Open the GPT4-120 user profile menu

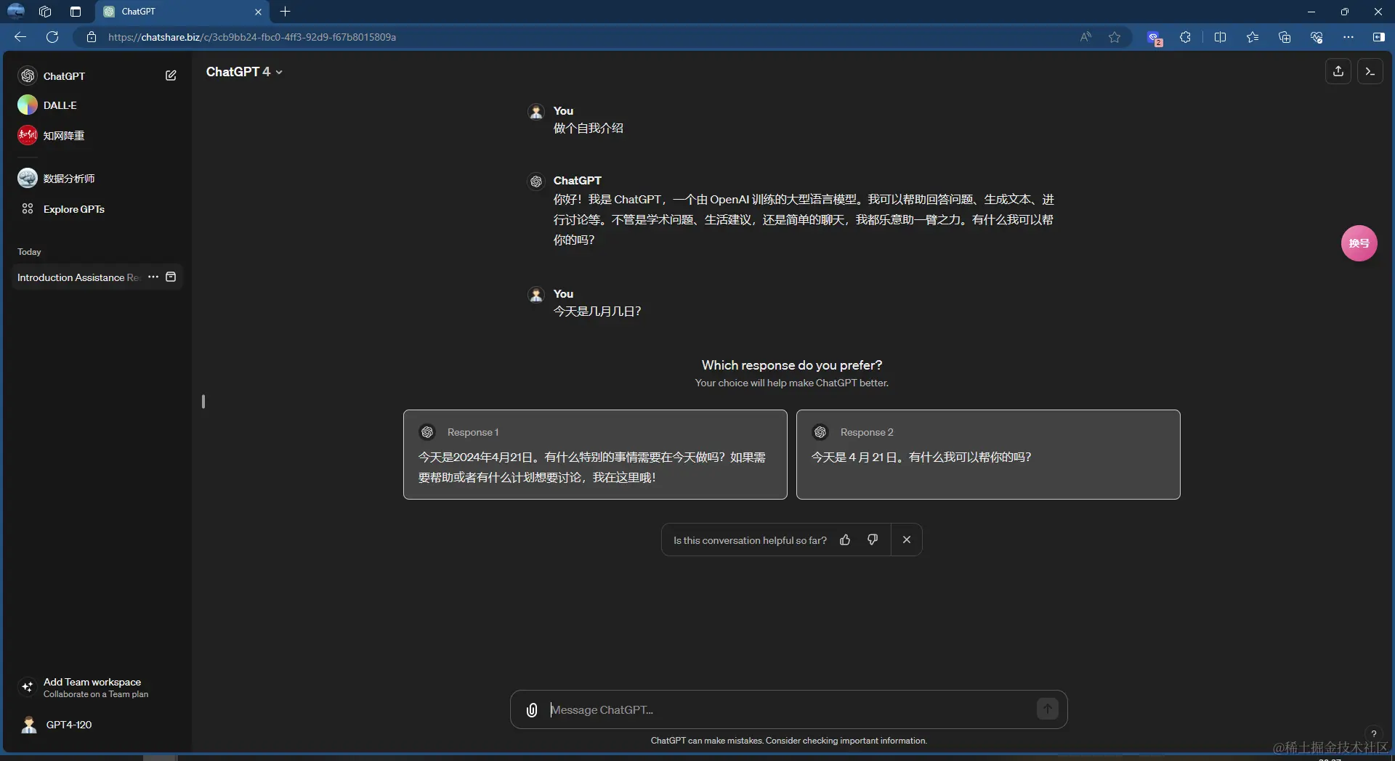pos(97,725)
